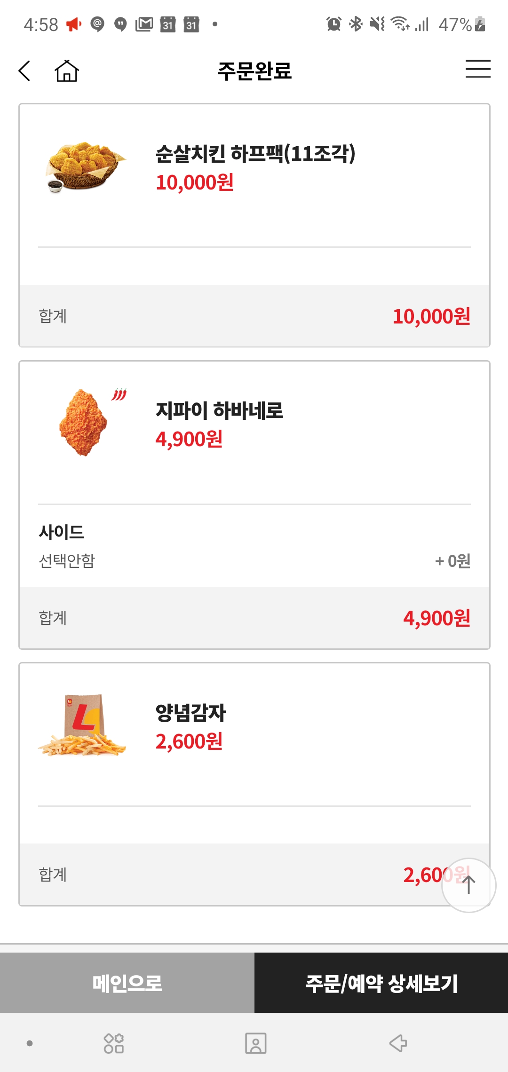Open 주문/예약 상세보기 order details
The height and width of the screenshot is (1072, 508).
[381, 983]
